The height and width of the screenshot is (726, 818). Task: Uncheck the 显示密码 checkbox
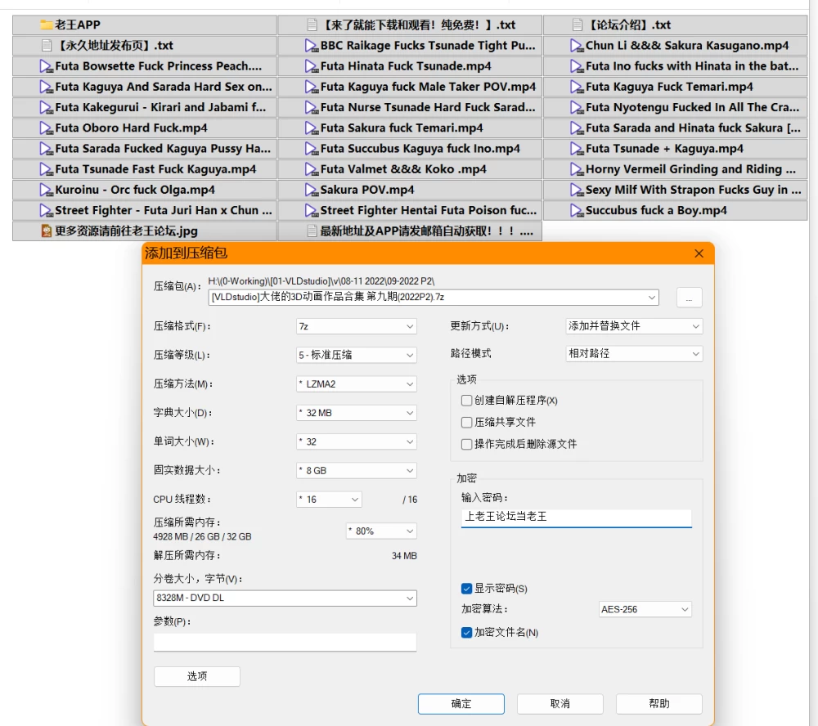point(466,589)
